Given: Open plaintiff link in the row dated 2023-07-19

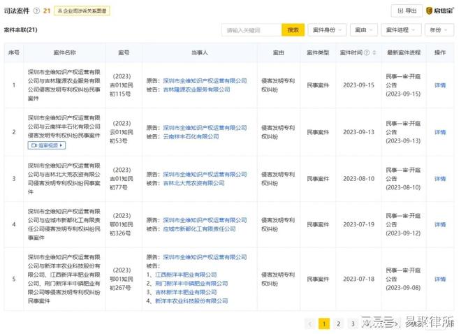Looking at the screenshot, I should (x=205, y=220).
